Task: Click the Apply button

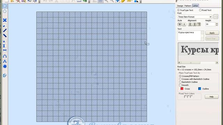Action: [212, 33]
